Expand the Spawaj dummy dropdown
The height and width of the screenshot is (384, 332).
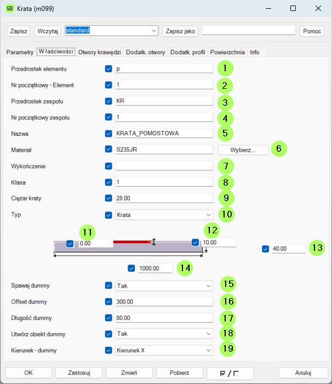point(164,285)
